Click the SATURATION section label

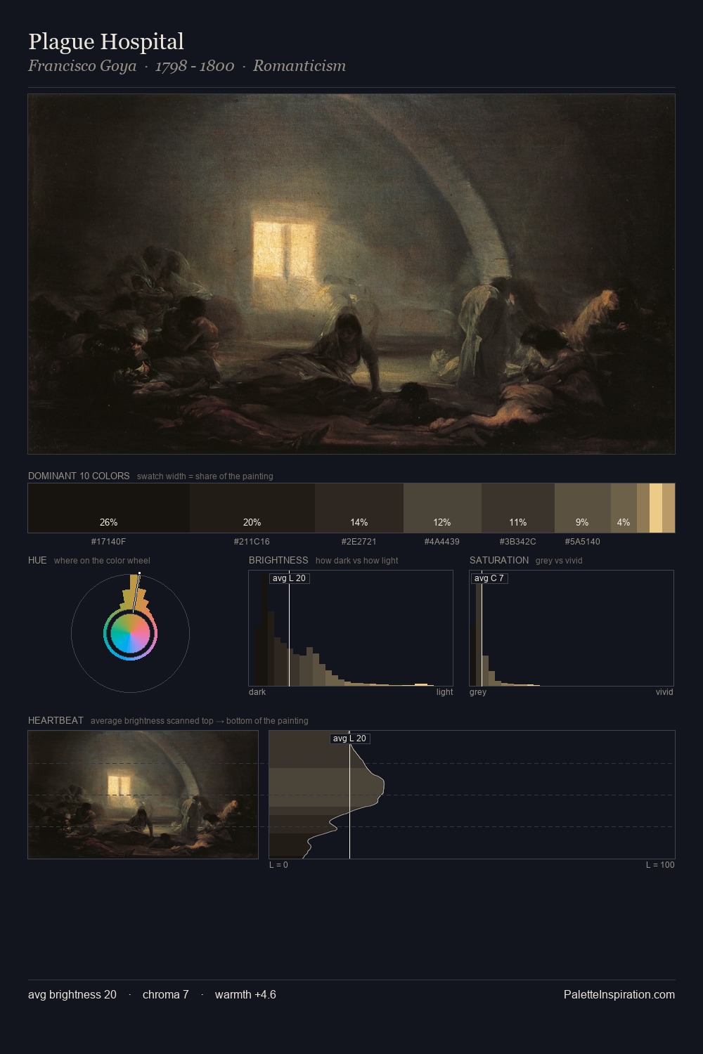499,560
